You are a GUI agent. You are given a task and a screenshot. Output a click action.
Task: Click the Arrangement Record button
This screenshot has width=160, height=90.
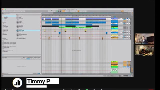(x=60, y=11)
